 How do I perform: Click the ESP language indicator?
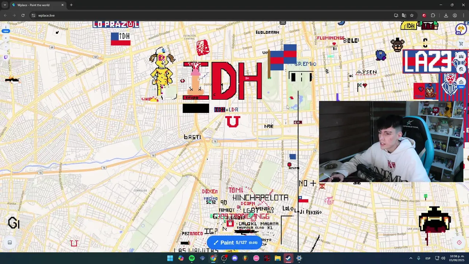click(428, 258)
